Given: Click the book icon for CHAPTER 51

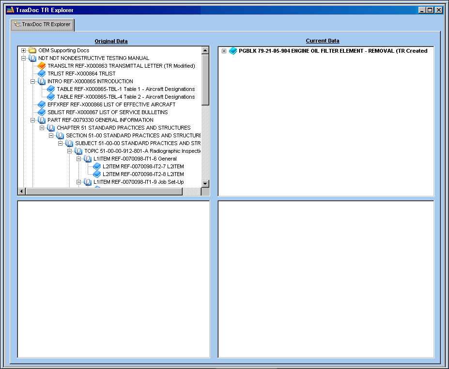Looking at the screenshot, I should click(51, 128).
